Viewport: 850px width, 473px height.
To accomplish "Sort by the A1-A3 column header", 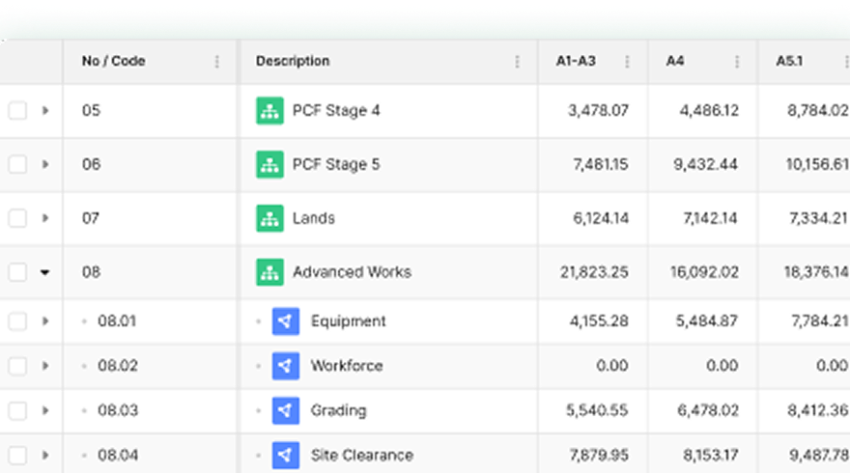I will point(576,61).
